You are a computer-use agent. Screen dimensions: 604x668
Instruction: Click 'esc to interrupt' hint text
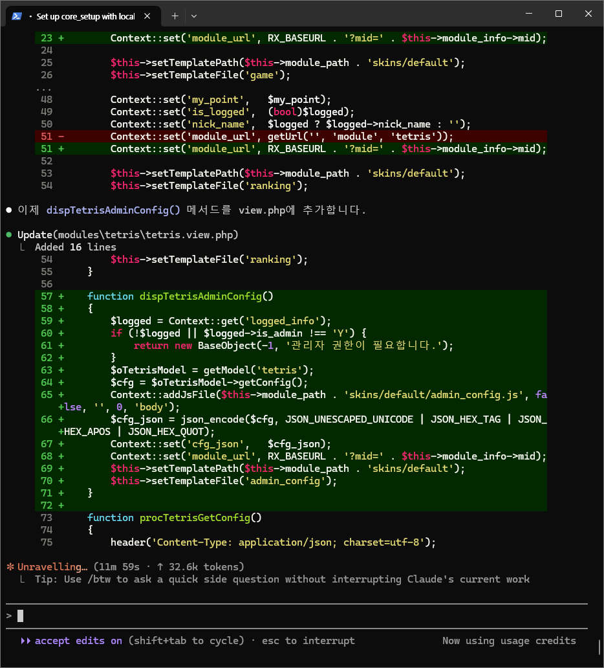[308, 641]
